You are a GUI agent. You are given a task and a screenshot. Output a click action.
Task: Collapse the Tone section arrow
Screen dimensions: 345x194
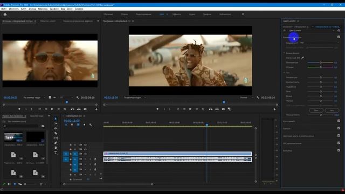284,73
